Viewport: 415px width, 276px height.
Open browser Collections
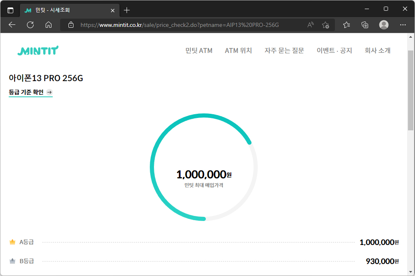coord(365,25)
